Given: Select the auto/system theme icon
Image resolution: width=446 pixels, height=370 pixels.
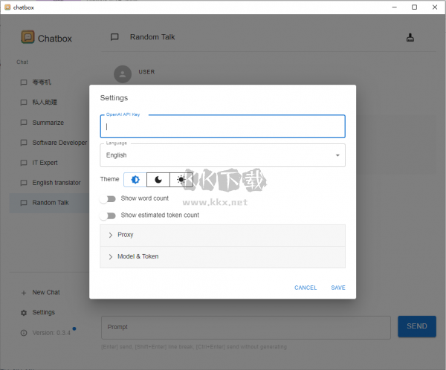Looking at the screenshot, I should coord(135,180).
